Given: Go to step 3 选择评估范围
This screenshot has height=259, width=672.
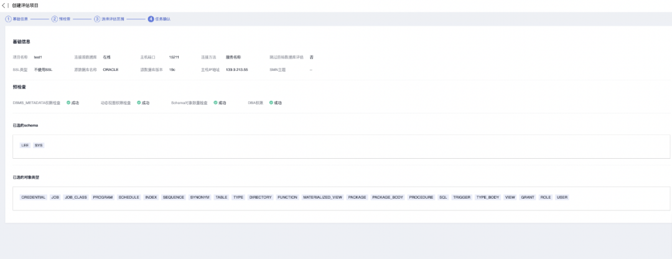Looking at the screenshot, I should (109, 19).
